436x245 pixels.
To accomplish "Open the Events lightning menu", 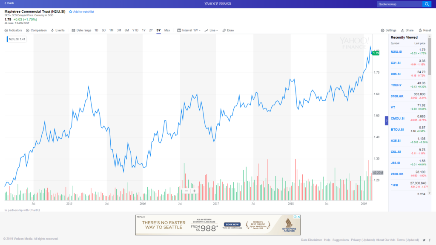I will pyautogui.click(x=58, y=30).
